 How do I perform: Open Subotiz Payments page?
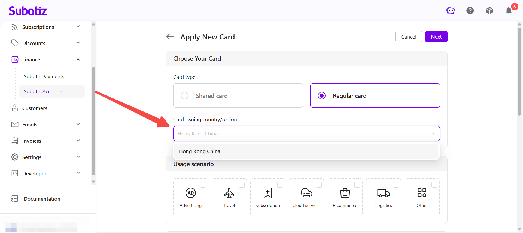[44, 76]
